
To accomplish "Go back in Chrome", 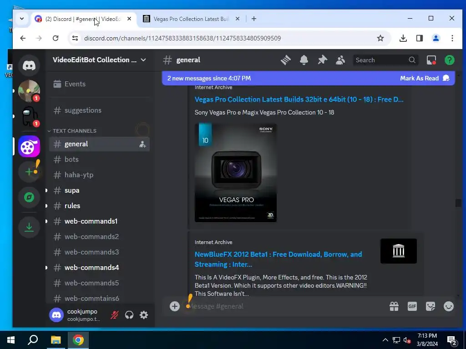I will [x=23, y=38].
